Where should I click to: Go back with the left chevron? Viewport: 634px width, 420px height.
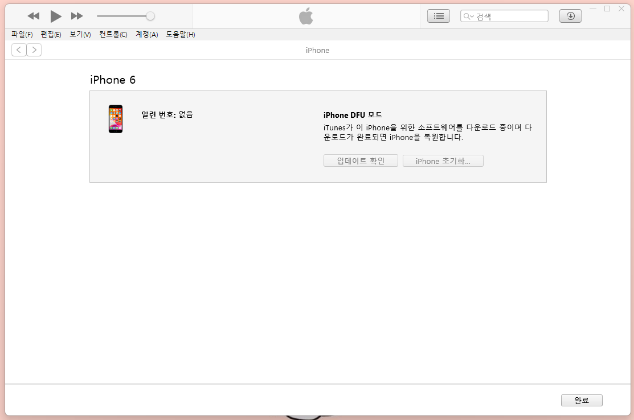point(19,50)
